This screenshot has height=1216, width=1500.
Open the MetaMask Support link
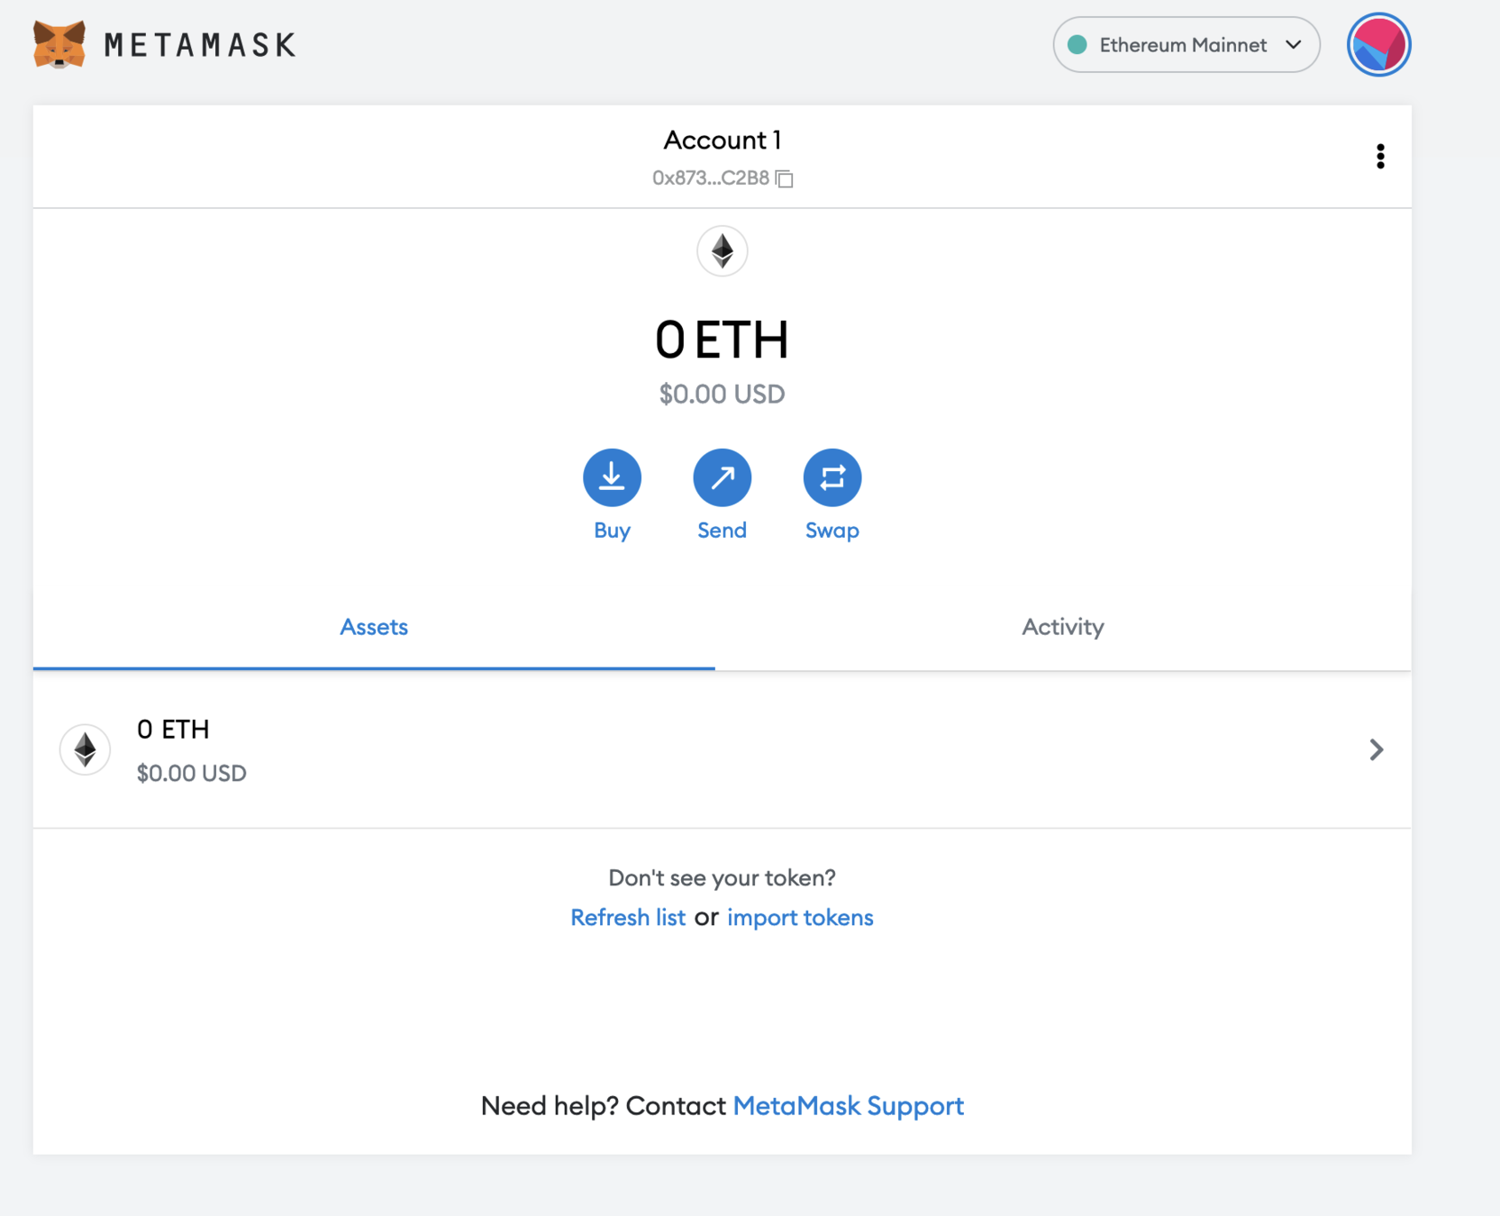[849, 1105]
